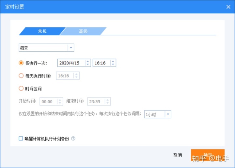This screenshot has width=235, height=168.
Task: Close the 定时设置 dialog
Action: pos(228,7)
